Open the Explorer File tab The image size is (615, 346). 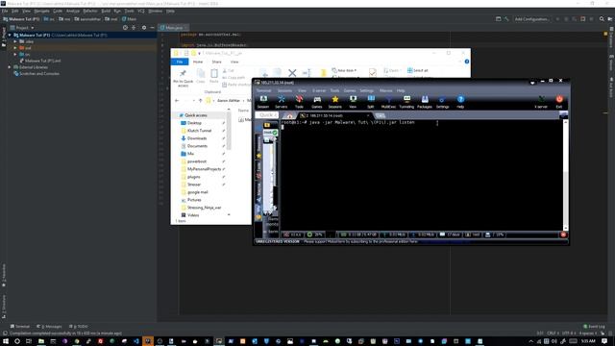[180, 62]
